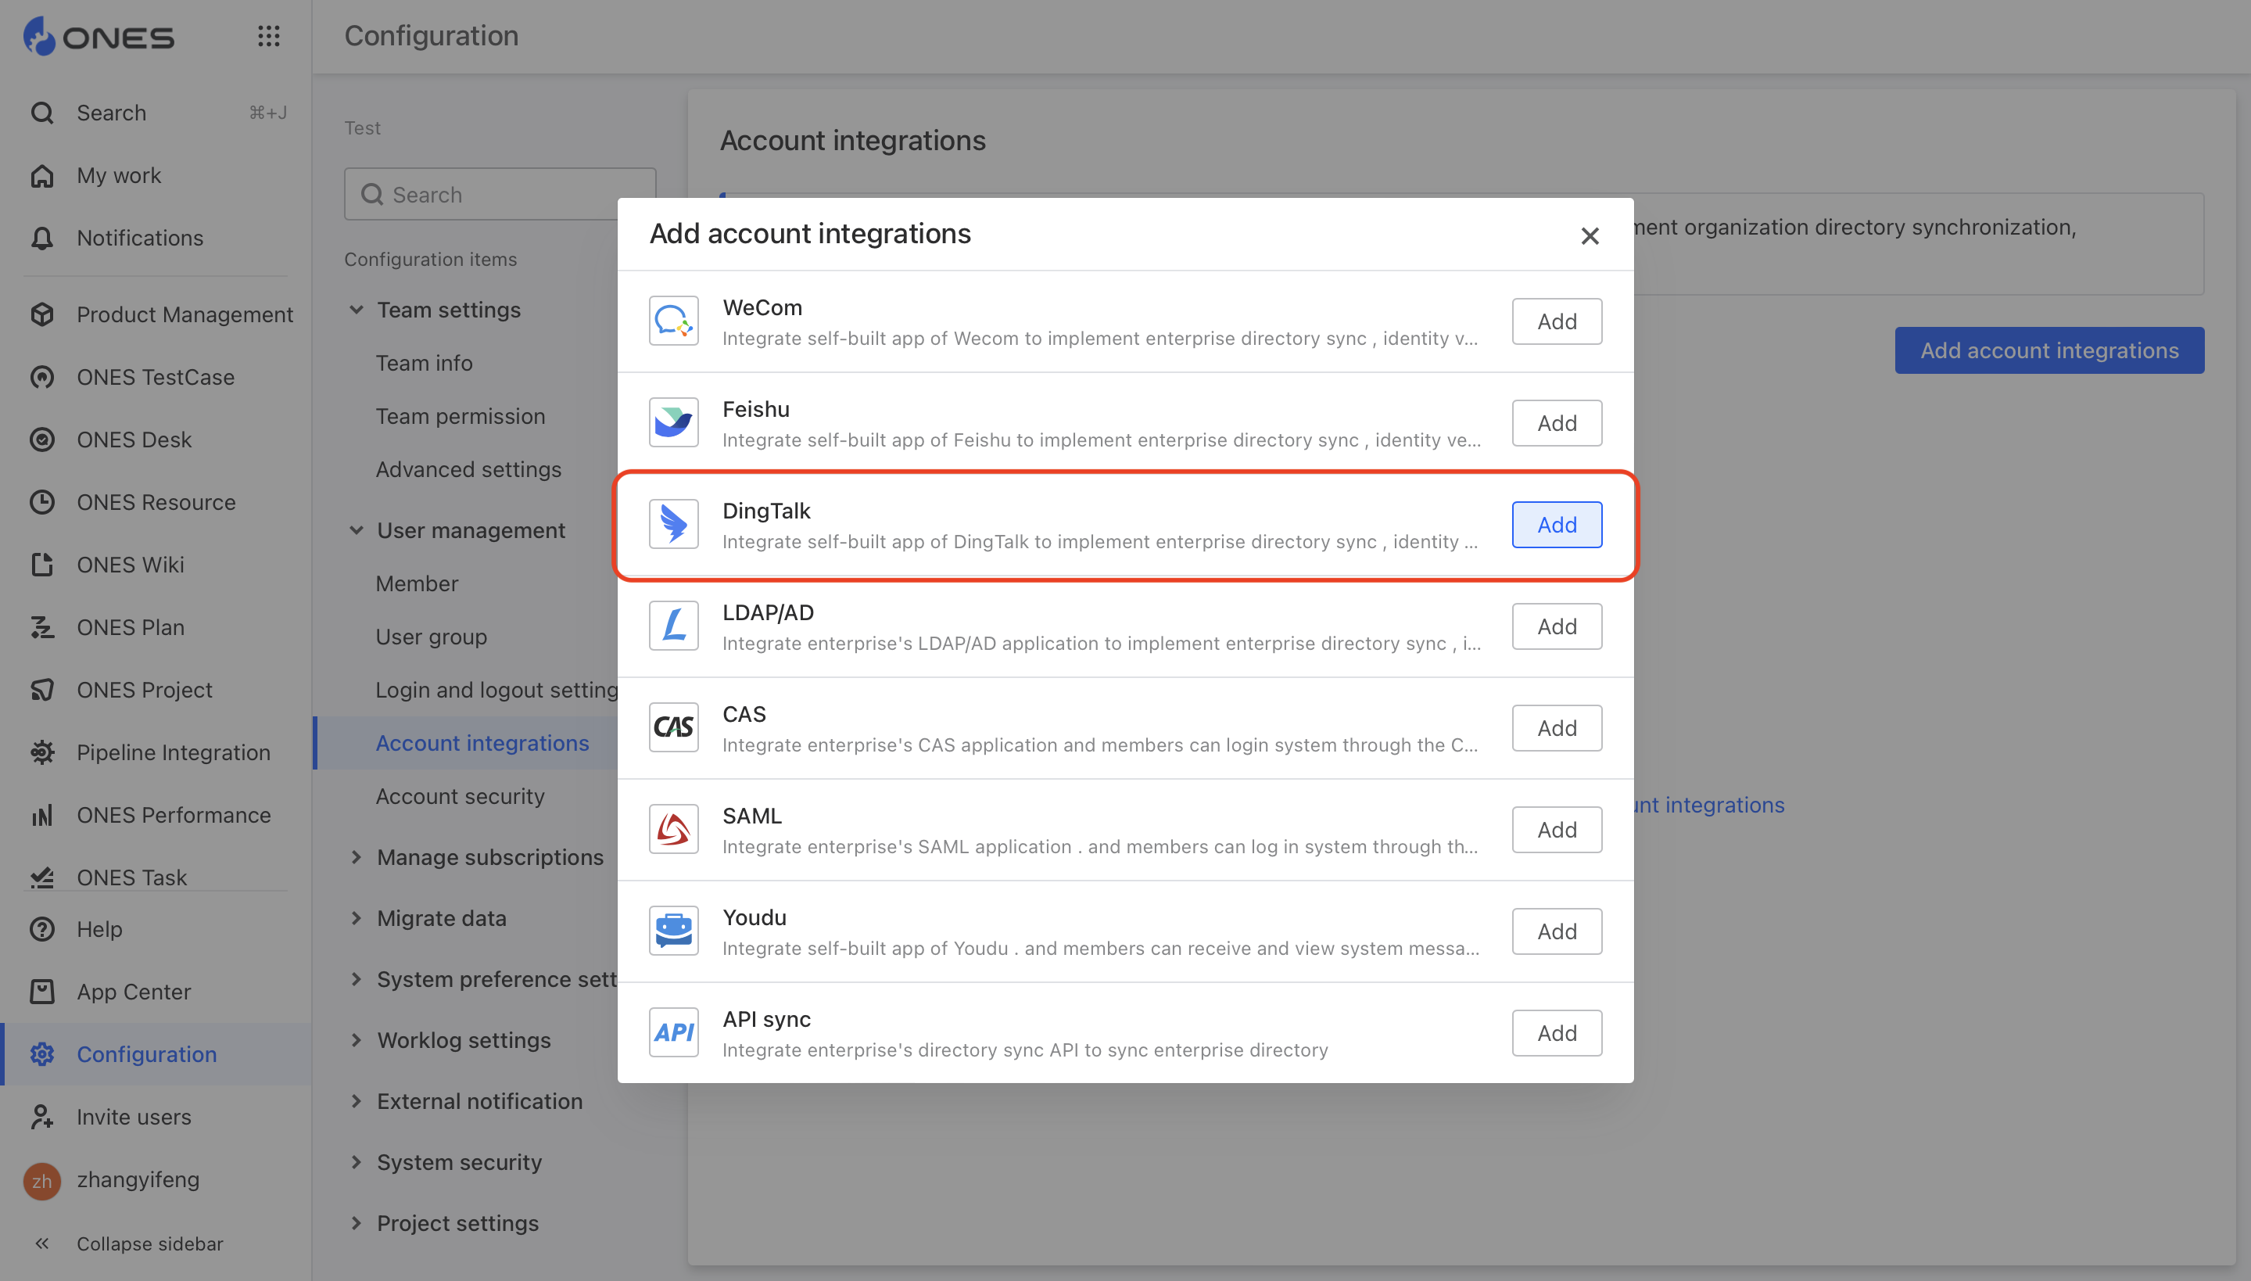Expand External notification

click(357, 1100)
